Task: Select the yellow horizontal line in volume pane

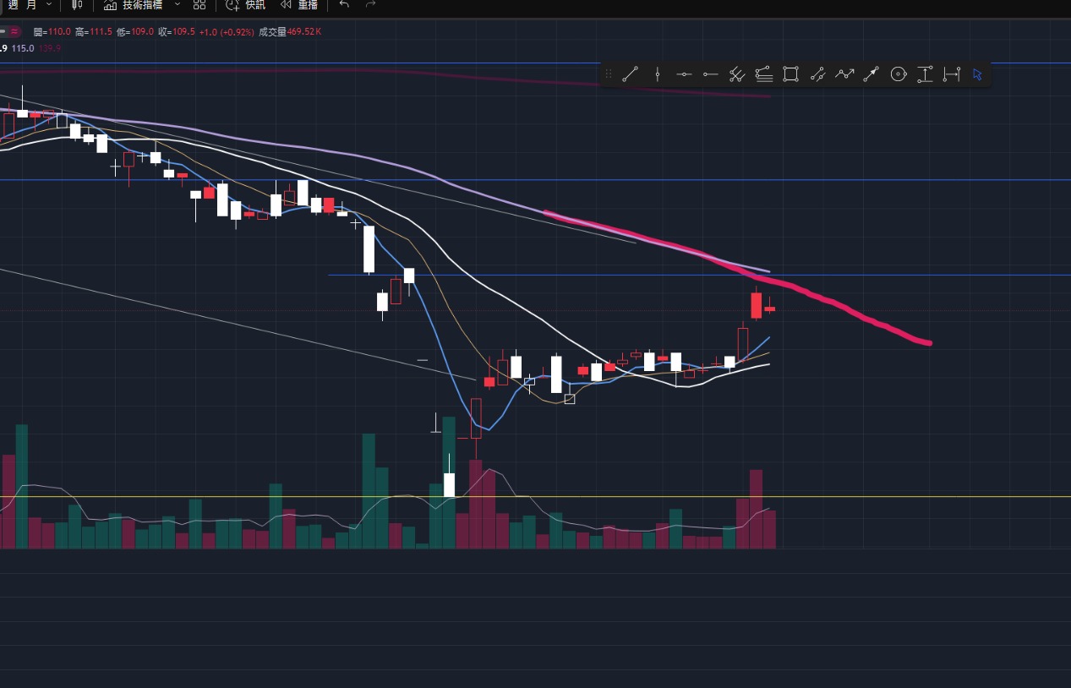Action: click(535, 496)
